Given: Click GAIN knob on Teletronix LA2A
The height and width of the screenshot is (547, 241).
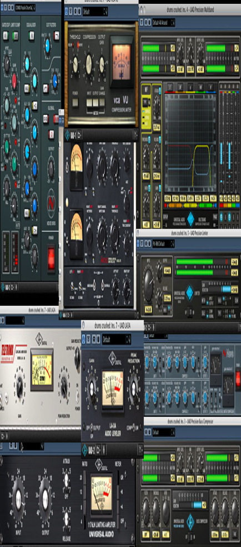Looking at the screenshot, I should (x=19, y=385).
